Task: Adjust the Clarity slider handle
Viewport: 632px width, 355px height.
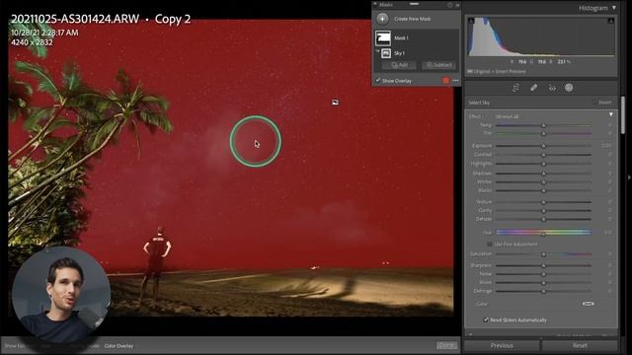Action: 543,210
